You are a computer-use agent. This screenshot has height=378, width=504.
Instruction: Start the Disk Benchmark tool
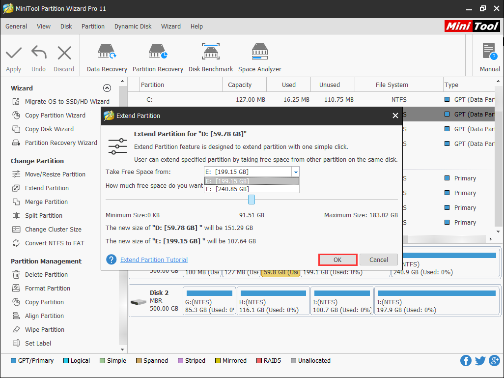coord(211,58)
